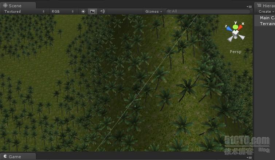Viewport: 275px width, 160px height.
Task: Click the Scene tab grid icon
Action: click(x=5, y=5)
